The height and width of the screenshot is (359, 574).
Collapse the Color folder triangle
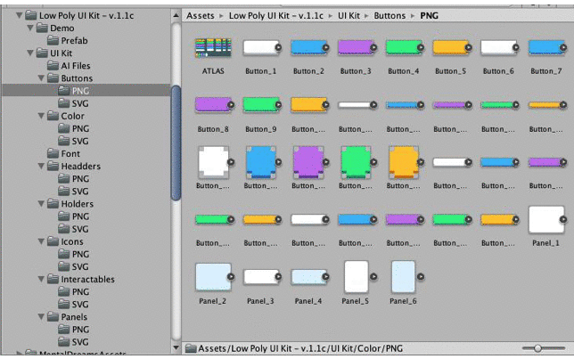(x=41, y=116)
